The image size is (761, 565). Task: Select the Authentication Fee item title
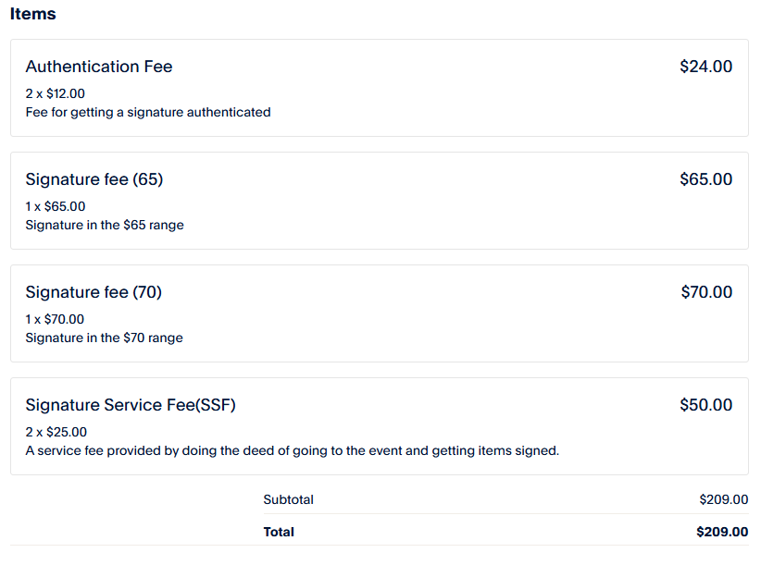point(99,67)
